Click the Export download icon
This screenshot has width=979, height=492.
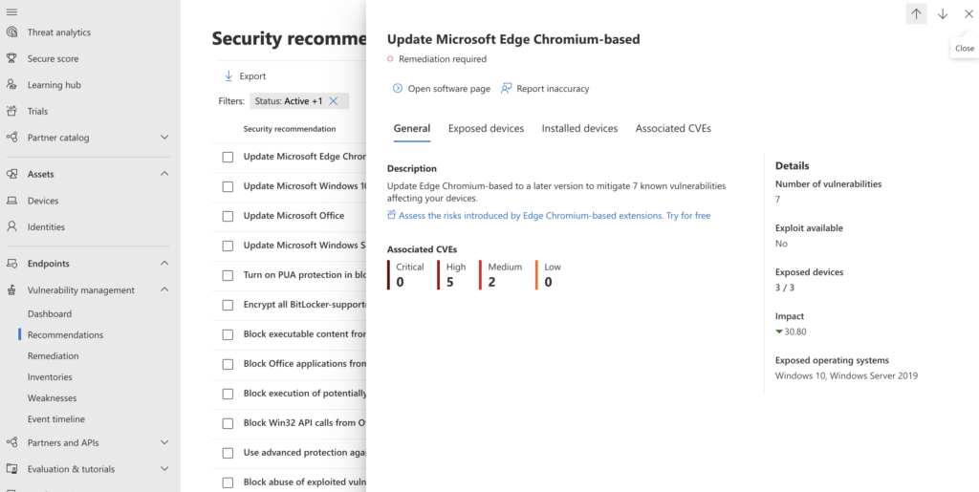(x=228, y=76)
